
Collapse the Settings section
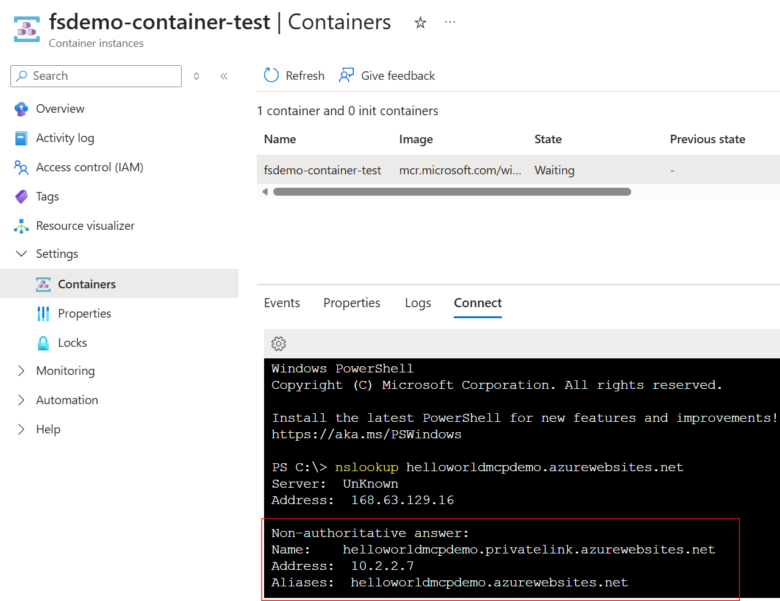pyautogui.click(x=21, y=254)
